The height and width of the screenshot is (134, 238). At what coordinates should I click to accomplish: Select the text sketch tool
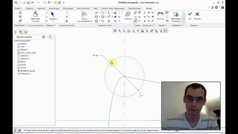click(x=109, y=21)
